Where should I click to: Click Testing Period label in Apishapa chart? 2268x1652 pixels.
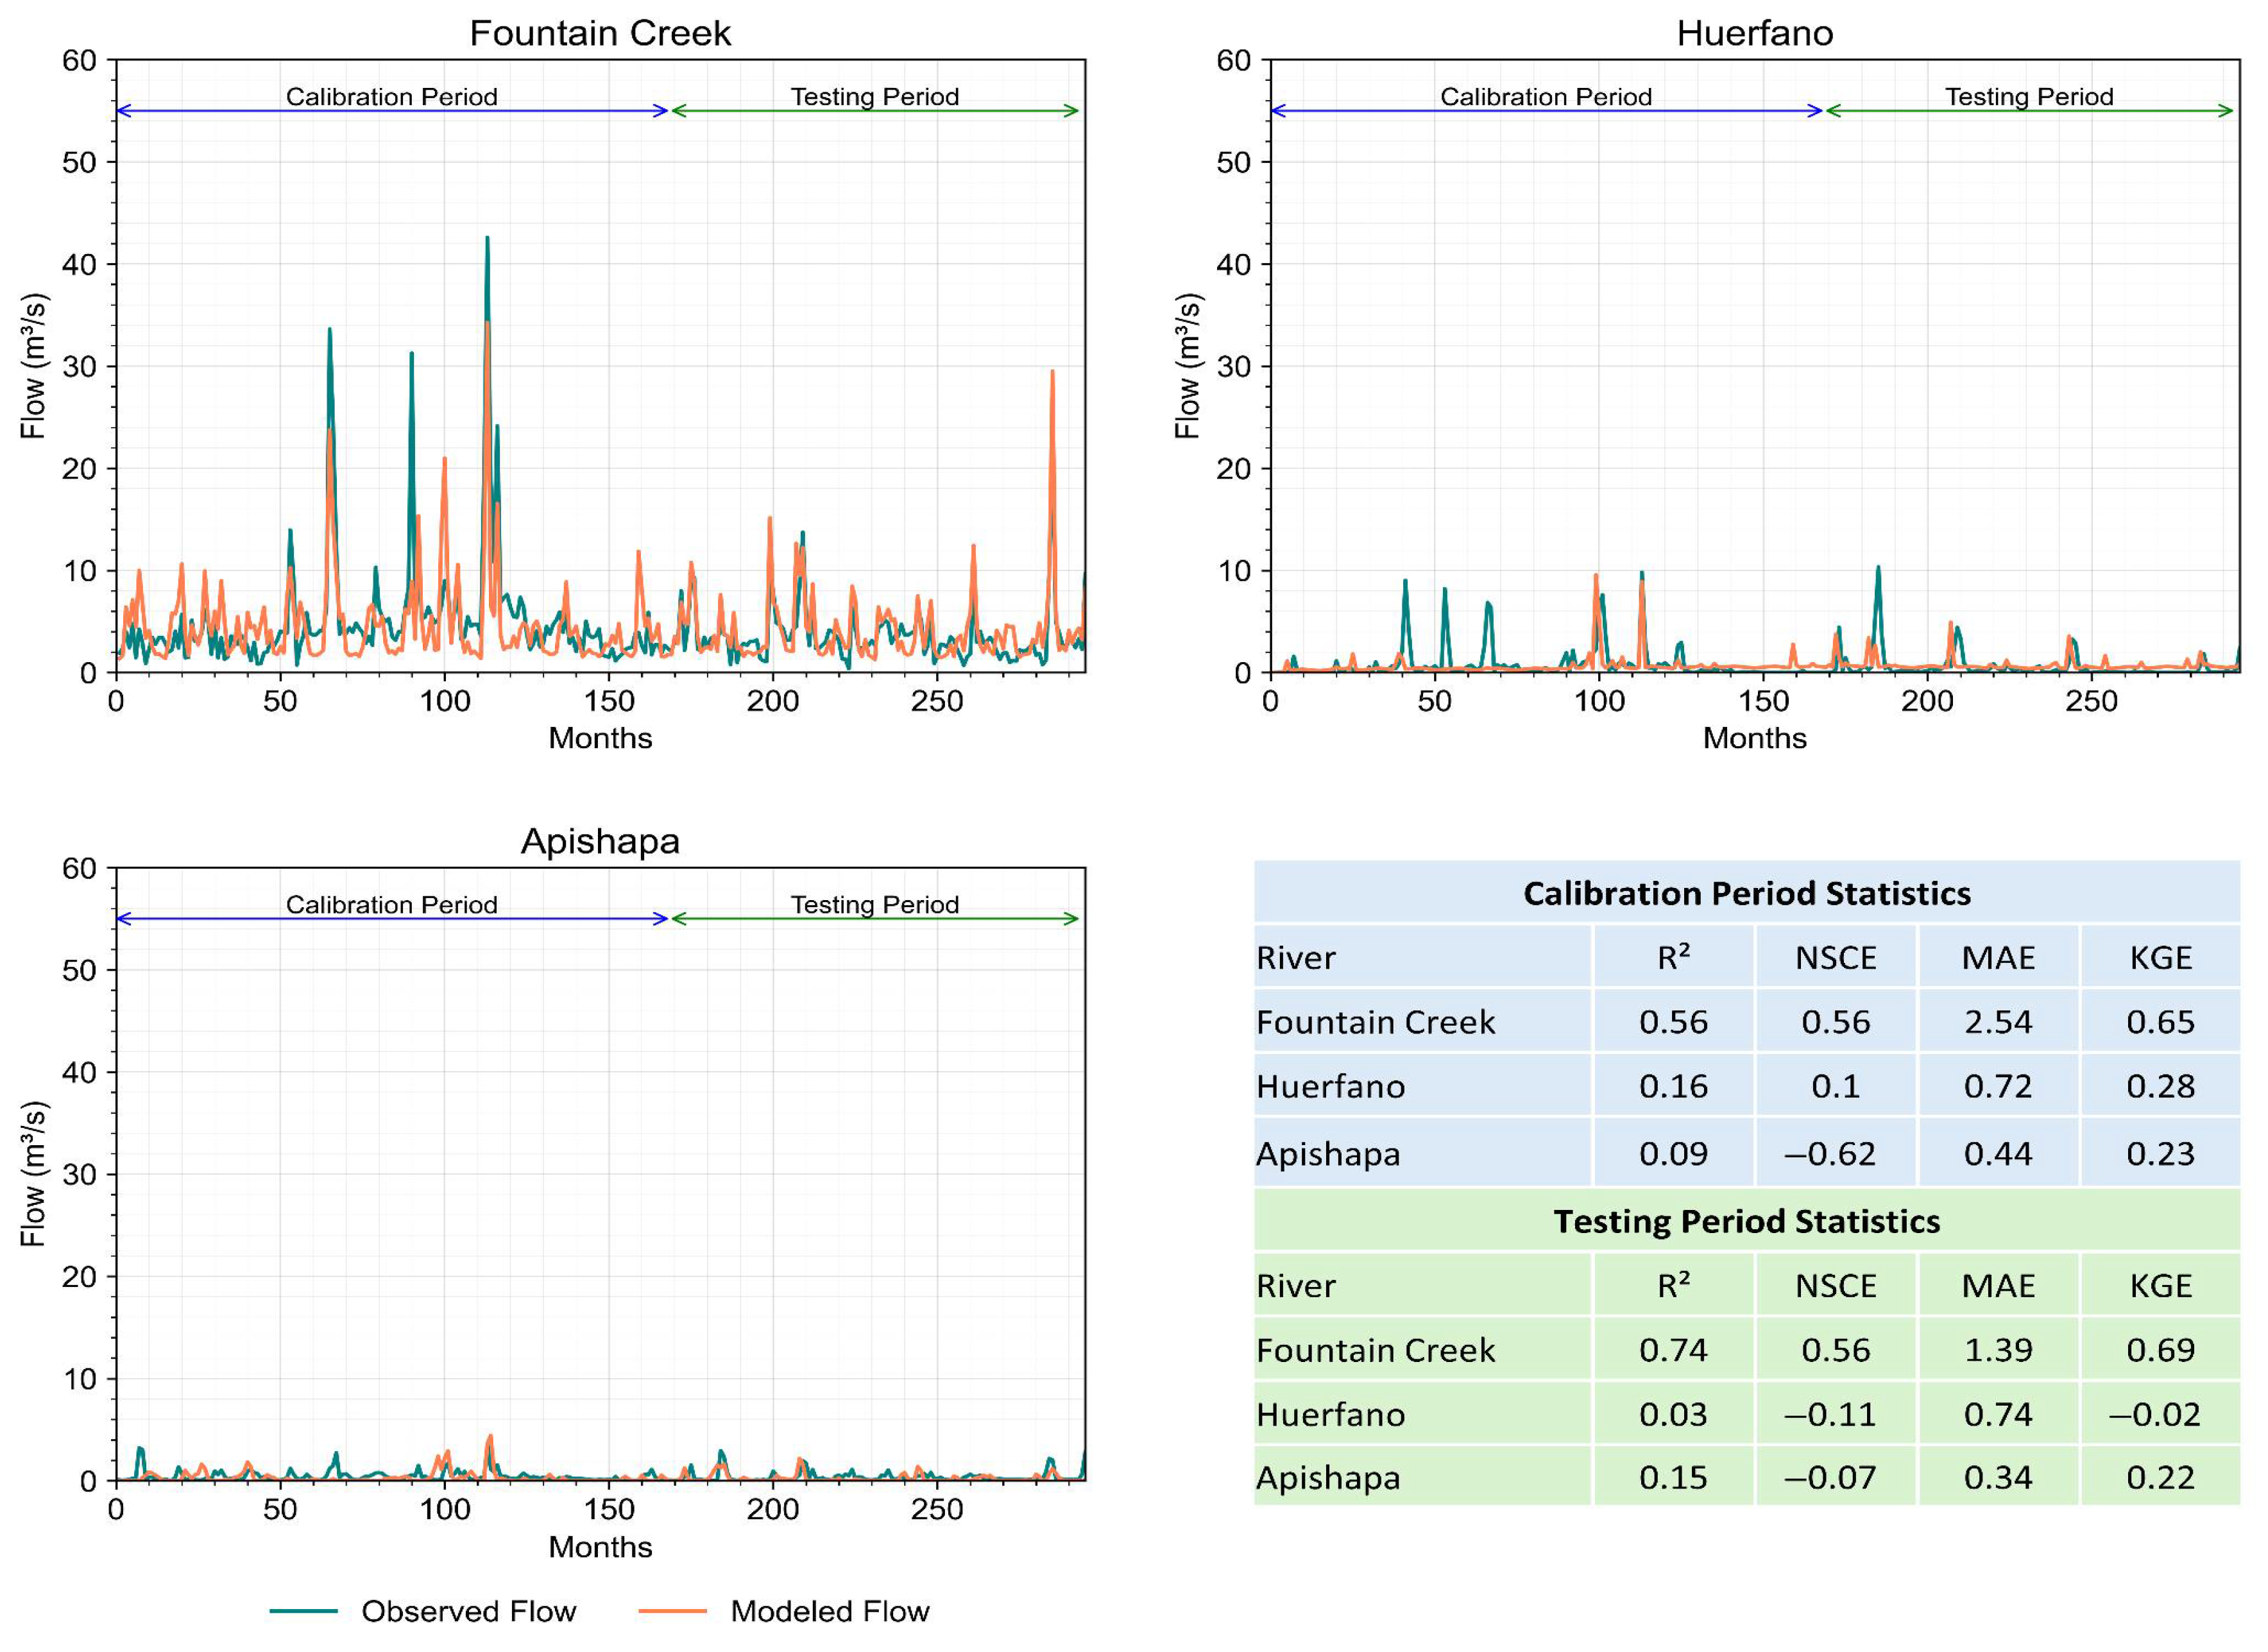point(875,905)
